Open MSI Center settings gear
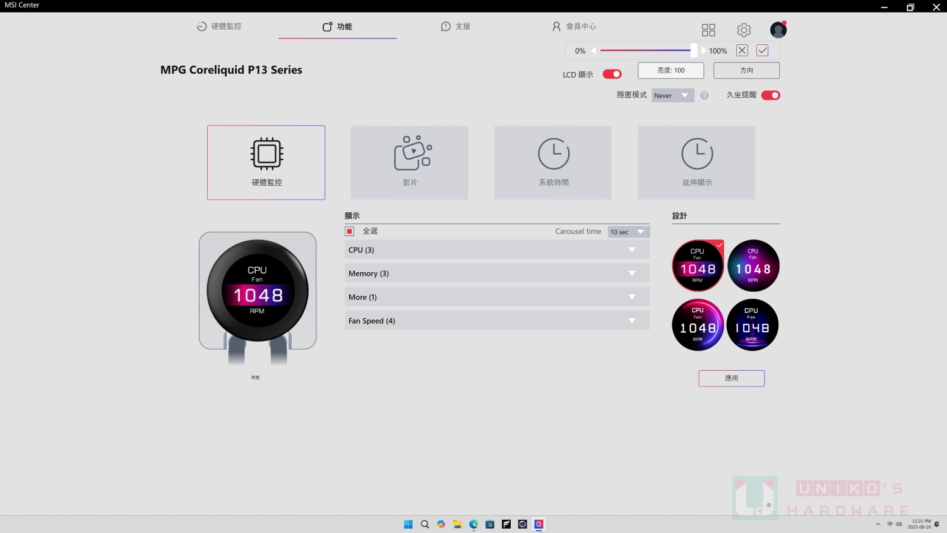Screen dimensions: 947x533 click(x=744, y=30)
